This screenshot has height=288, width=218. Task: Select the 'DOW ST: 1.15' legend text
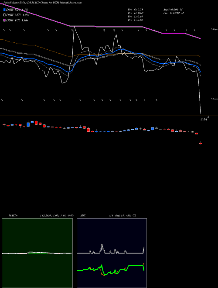pyautogui.click(x=17, y=10)
